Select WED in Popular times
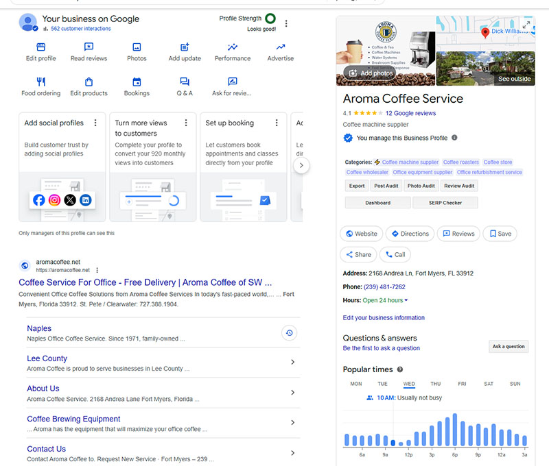 click(409, 384)
